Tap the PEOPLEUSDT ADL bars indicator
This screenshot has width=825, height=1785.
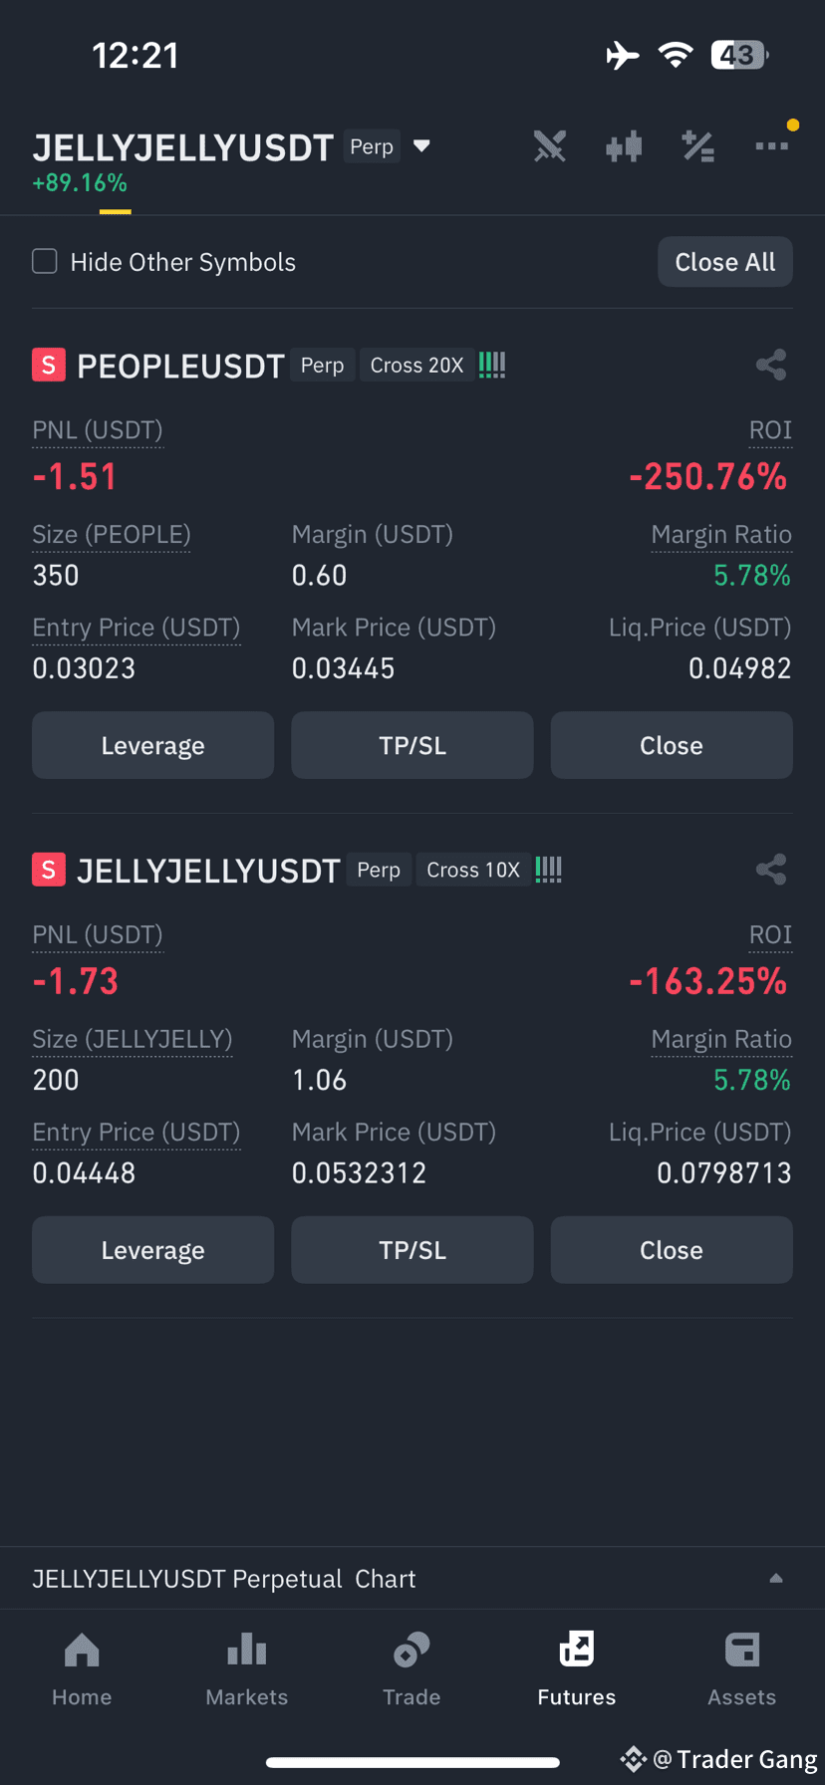[492, 365]
